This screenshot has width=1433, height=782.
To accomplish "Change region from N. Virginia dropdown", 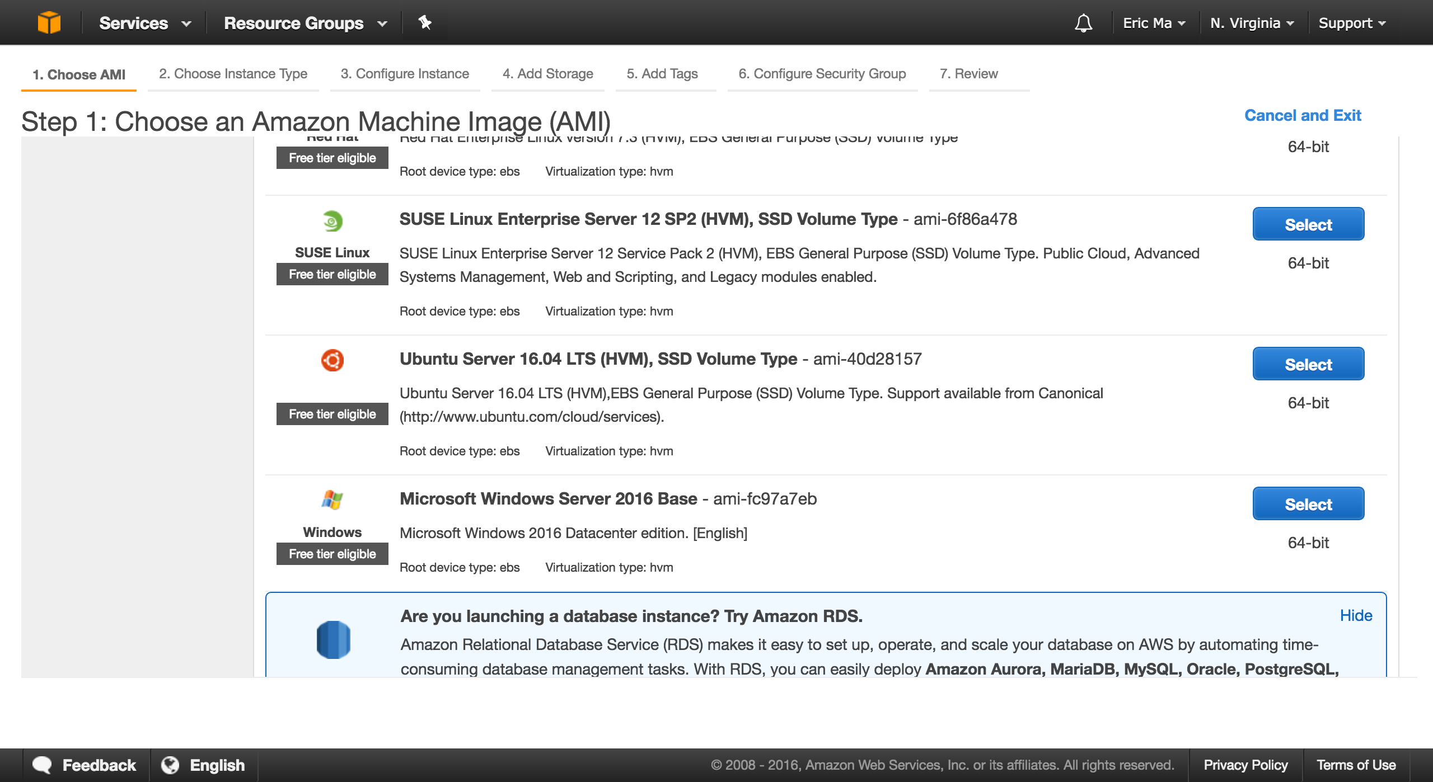I will (1252, 23).
